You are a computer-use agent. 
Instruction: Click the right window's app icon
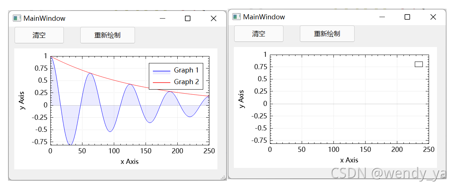coord(236,17)
